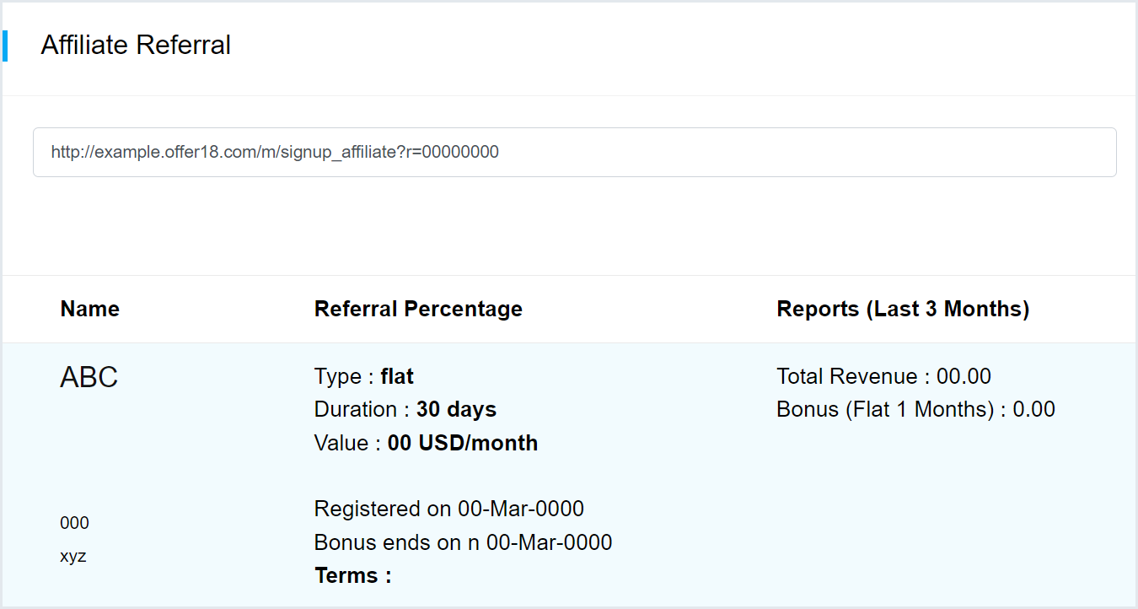This screenshot has width=1138, height=609.
Task: Select the ABC affiliate name
Action: pos(89,378)
